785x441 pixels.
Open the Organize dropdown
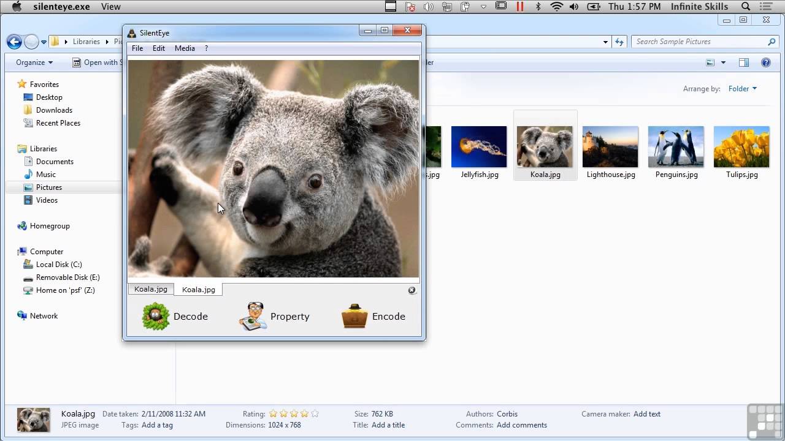(34, 62)
